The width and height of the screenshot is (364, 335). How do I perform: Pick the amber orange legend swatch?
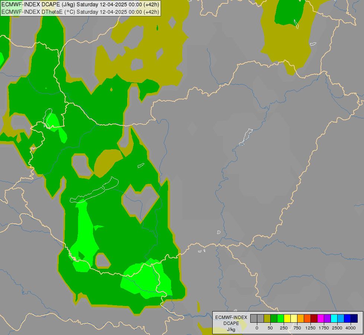pos(301,319)
